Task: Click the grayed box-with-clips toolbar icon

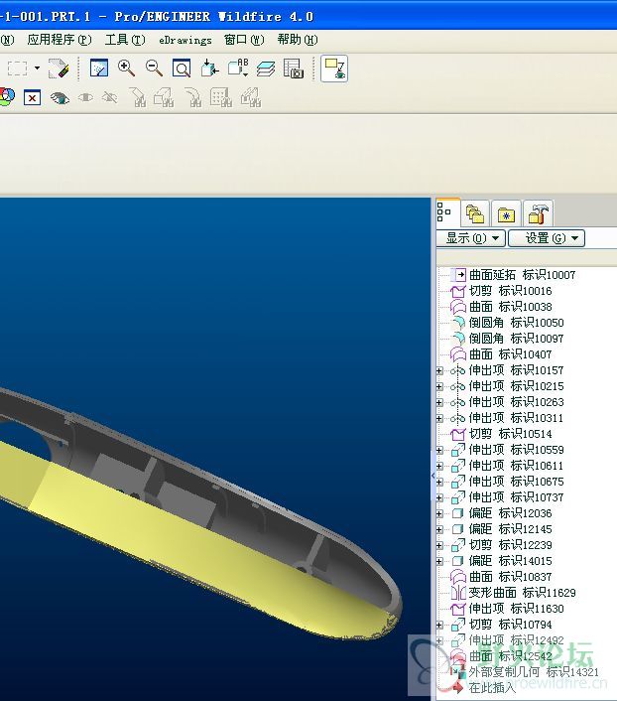Action: coord(164,97)
